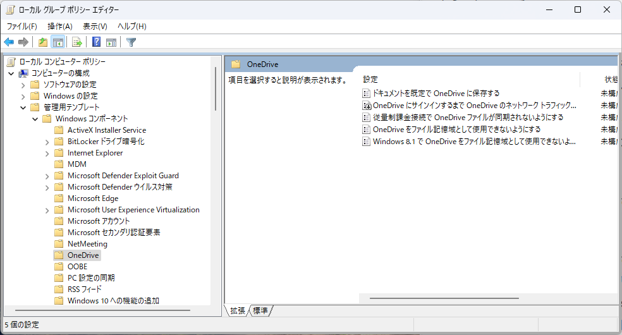The height and width of the screenshot is (335, 622).
Task: Click the Back arrow toolbar icon
Action: tap(9, 42)
